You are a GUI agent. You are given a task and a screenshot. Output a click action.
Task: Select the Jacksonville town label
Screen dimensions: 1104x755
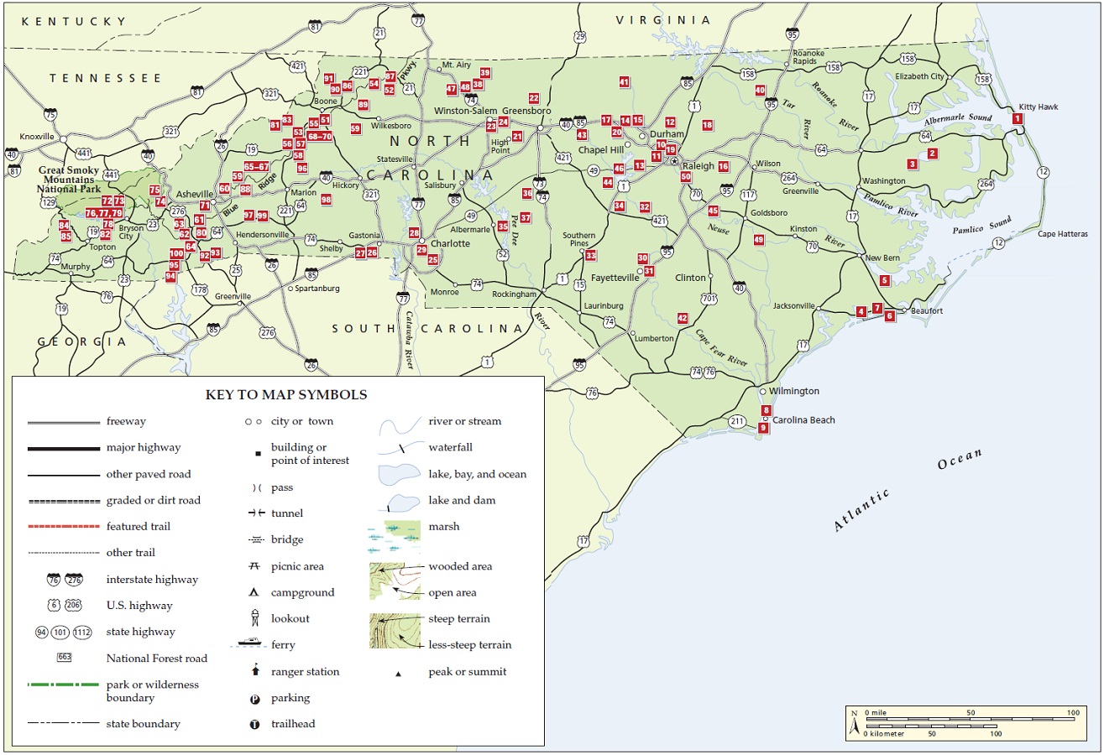point(793,306)
